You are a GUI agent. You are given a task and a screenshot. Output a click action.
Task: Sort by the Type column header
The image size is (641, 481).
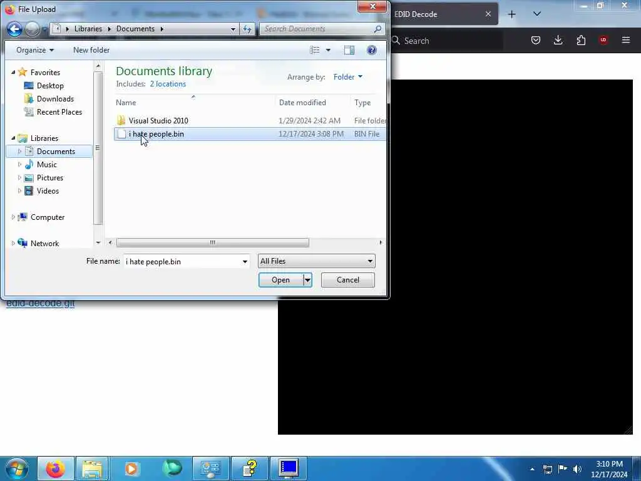tap(368, 103)
